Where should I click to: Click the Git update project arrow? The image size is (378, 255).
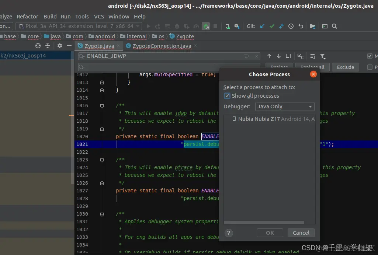pyautogui.click(x=262, y=26)
